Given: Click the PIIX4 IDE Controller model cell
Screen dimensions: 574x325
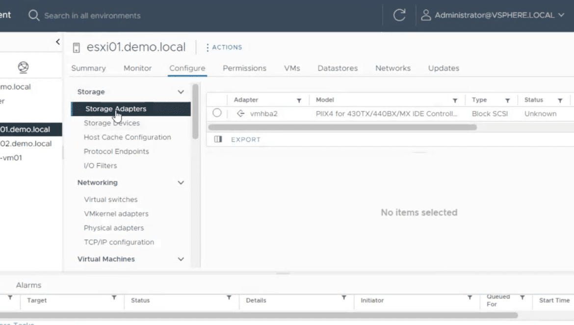Looking at the screenshot, I should pos(387,114).
